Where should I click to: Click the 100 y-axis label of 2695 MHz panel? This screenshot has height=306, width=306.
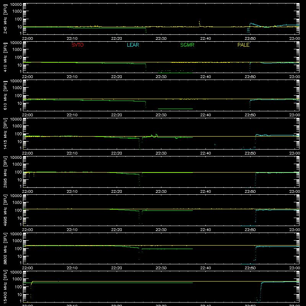18,172
